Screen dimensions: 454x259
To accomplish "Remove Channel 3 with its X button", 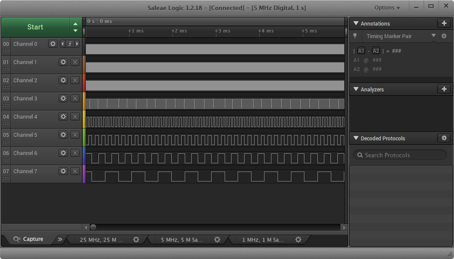I will coord(75,98).
